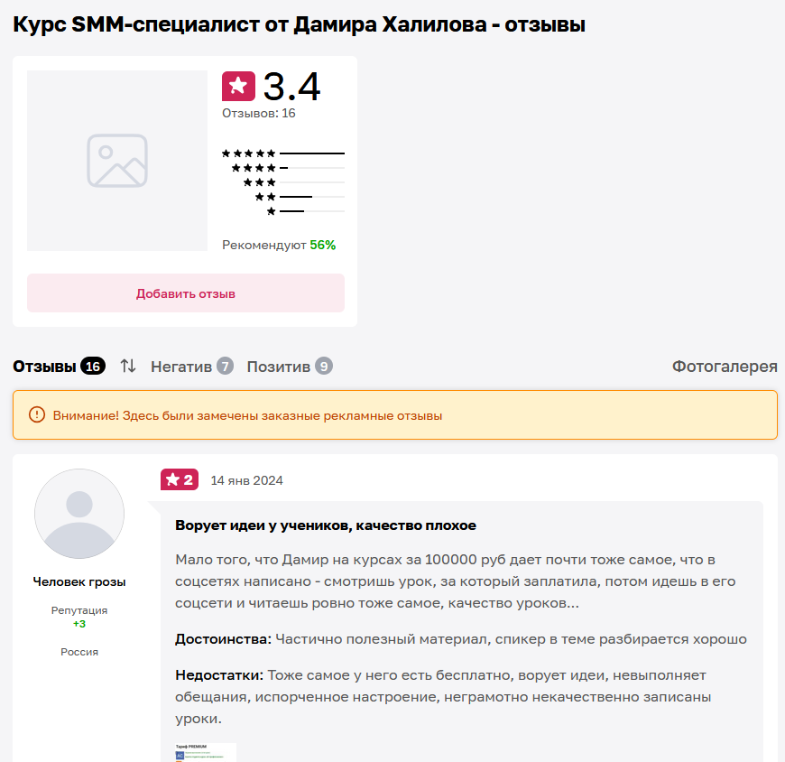Select the pink star badge showing rating 2
Image resolution: width=785 pixels, height=762 pixels.
point(179,480)
